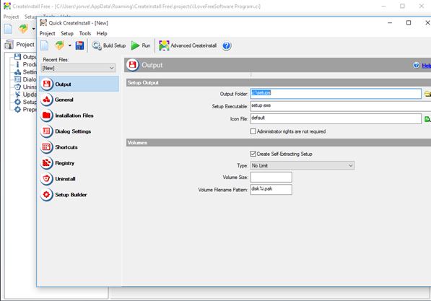Select Update item in background project tree
The image size is (431, 301).
click(x=25, y=95)
